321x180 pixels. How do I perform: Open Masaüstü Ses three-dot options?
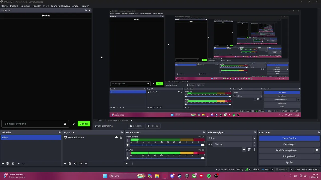128,140
